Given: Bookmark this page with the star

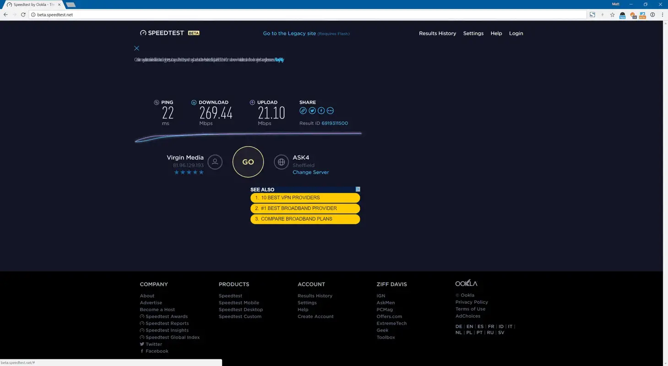Looking at the screenshot, I should pos(612,15).
